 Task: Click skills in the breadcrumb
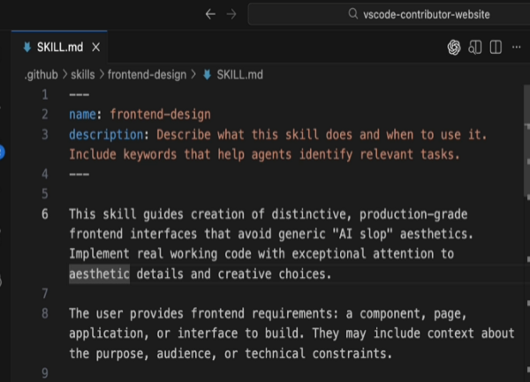coord(83,75)
